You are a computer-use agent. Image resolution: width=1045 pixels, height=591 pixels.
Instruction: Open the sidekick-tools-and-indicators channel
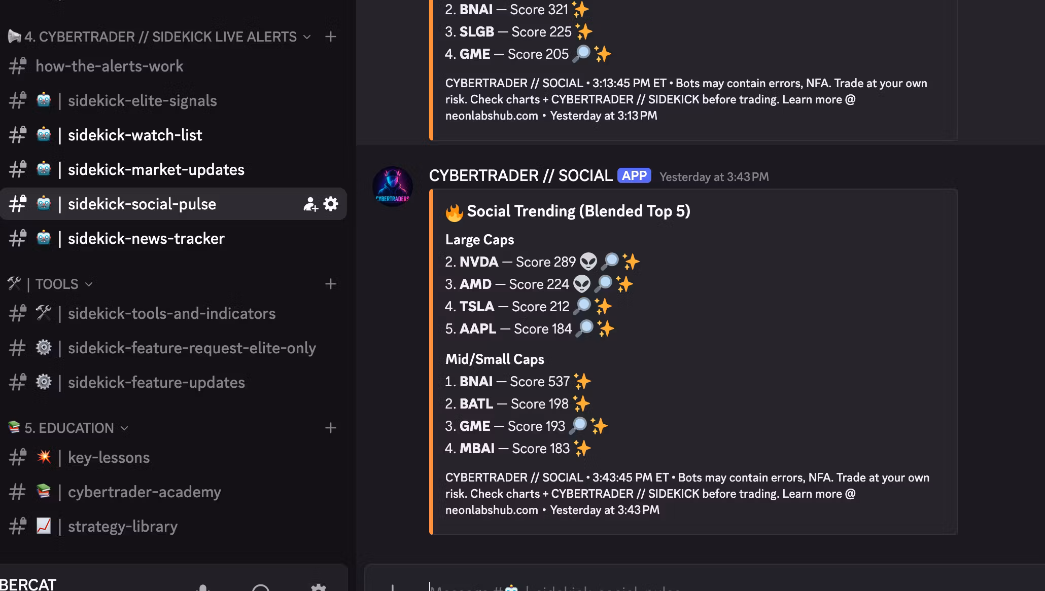(171, 313)
